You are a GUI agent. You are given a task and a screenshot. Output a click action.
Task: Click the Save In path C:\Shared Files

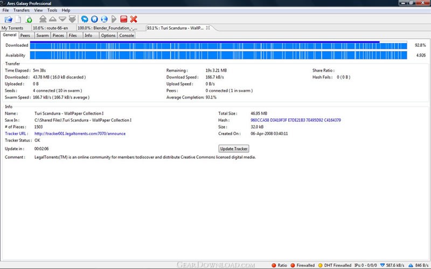pyautogui.click(x=83, y=120)
